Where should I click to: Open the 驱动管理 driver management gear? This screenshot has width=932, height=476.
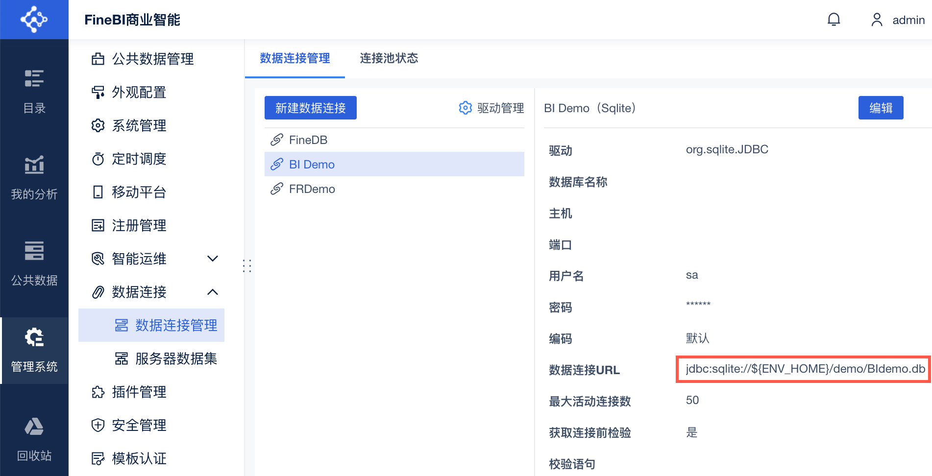tap(465, 108)
